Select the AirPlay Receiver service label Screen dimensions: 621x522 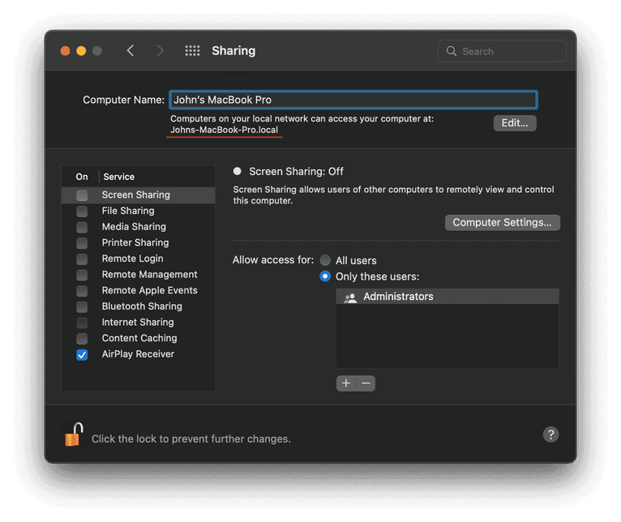click(x=138, y=354)
